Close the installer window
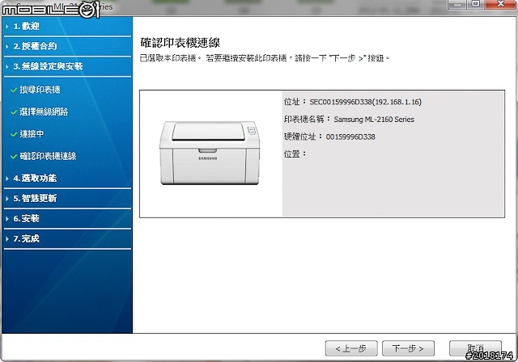 tap(501, 4)
